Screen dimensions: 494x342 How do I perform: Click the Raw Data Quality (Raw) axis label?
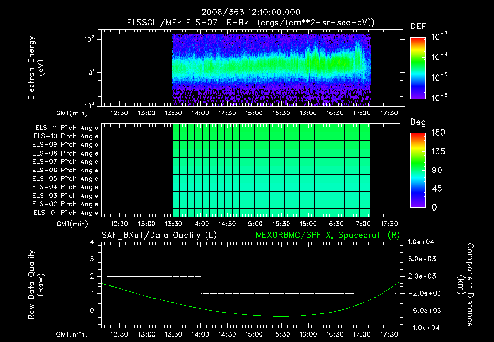(36, 285)
